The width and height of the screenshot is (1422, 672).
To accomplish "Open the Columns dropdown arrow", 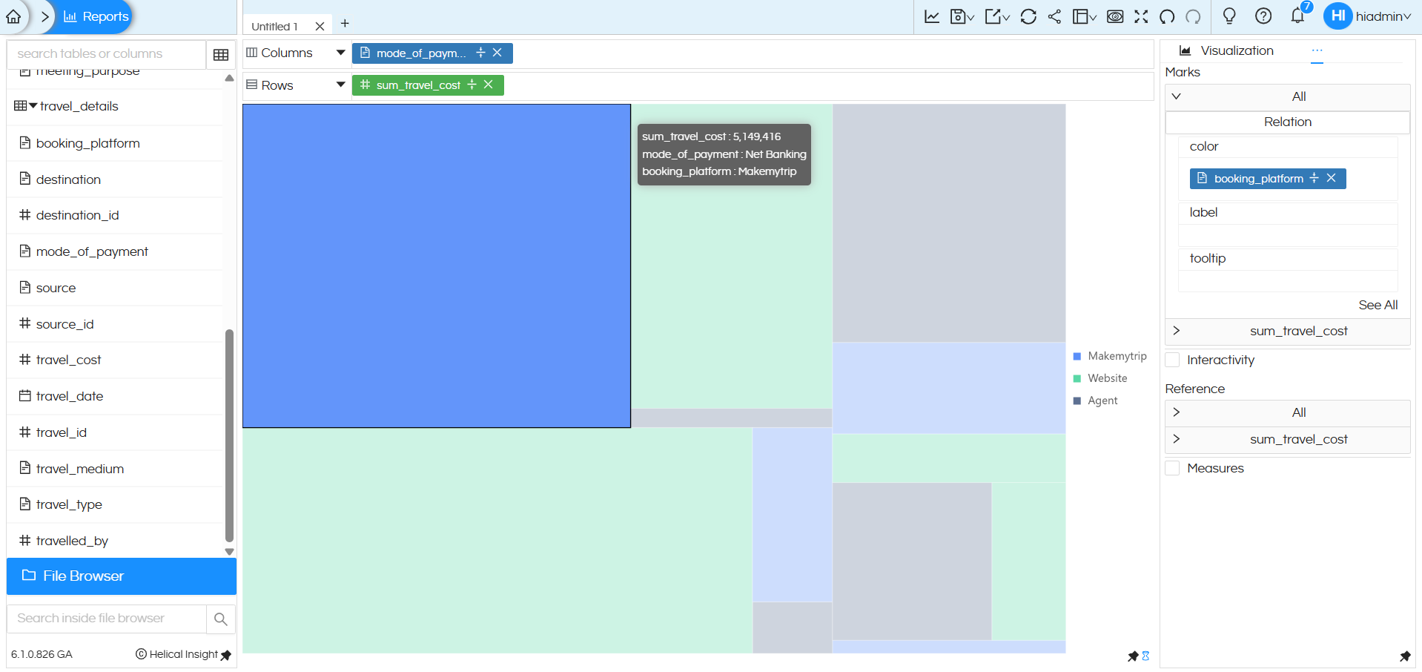I will pos(340,53).
